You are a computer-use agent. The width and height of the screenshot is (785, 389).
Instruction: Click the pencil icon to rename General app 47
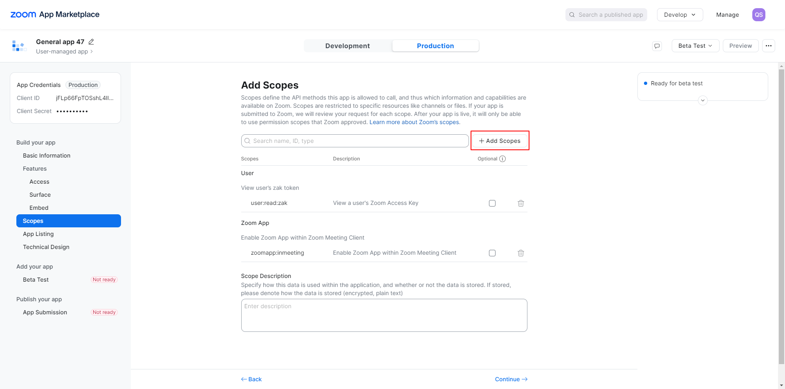click(91, 42)
